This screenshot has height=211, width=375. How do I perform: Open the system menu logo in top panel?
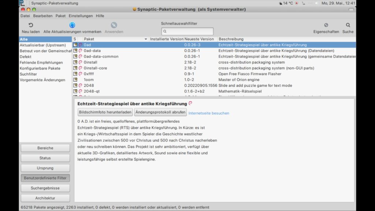point(22,3)
